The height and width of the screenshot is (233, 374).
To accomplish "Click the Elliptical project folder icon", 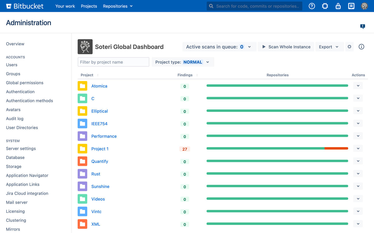I will click(x=83, y=111).
